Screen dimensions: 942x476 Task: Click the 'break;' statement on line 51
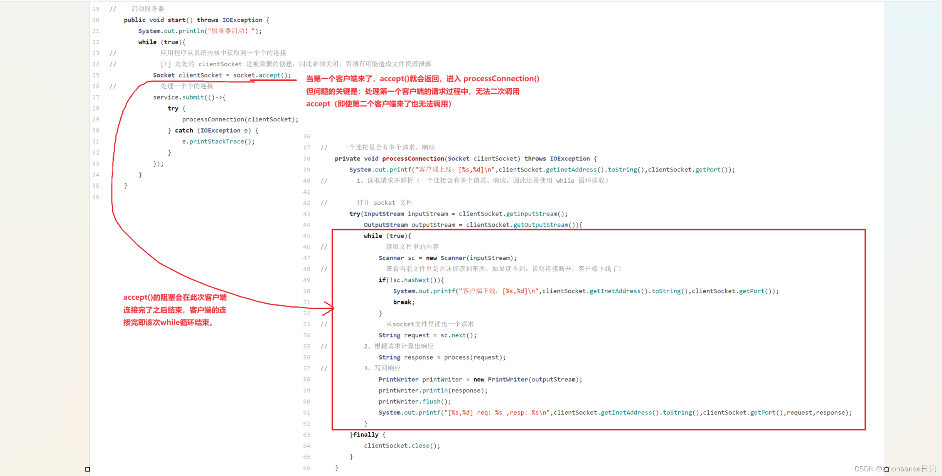click(404, 302)
